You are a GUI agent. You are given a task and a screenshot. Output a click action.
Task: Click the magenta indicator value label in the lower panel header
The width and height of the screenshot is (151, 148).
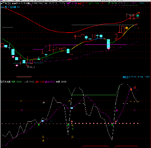coord(50,82)
